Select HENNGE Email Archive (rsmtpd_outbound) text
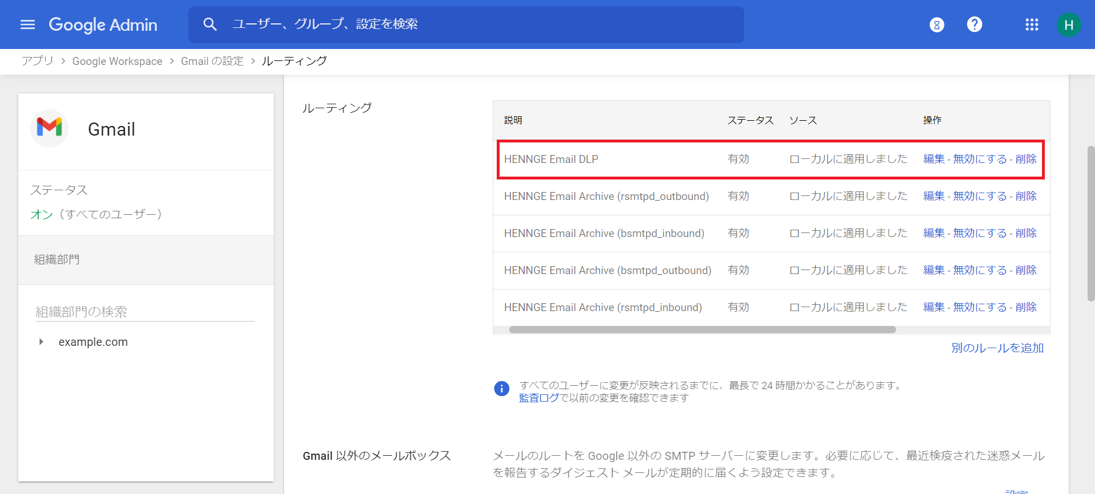The width and height of the screenshot is (1095, 494). click(606, 196)
